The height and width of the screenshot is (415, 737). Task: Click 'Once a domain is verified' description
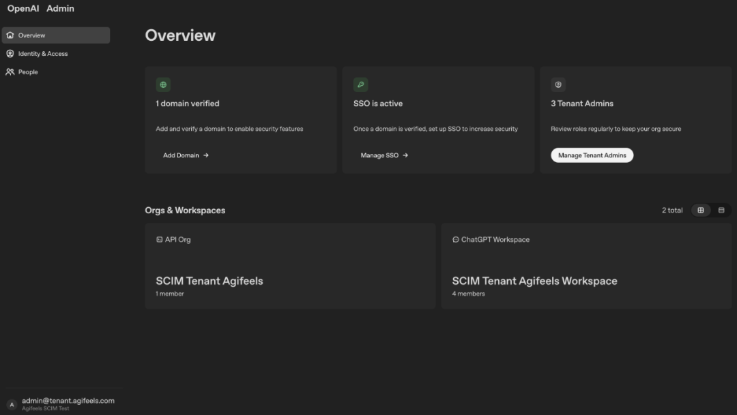point(435,129)
